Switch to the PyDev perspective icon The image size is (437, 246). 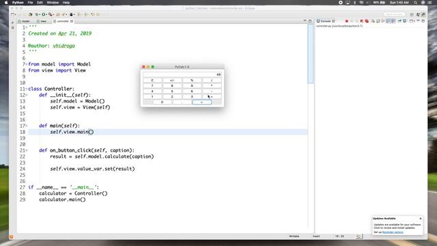423,14
